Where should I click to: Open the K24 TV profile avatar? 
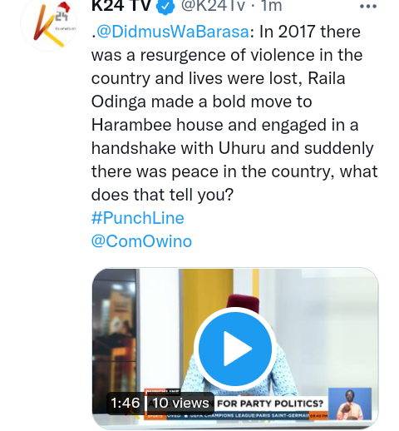(x=49, y=24)
